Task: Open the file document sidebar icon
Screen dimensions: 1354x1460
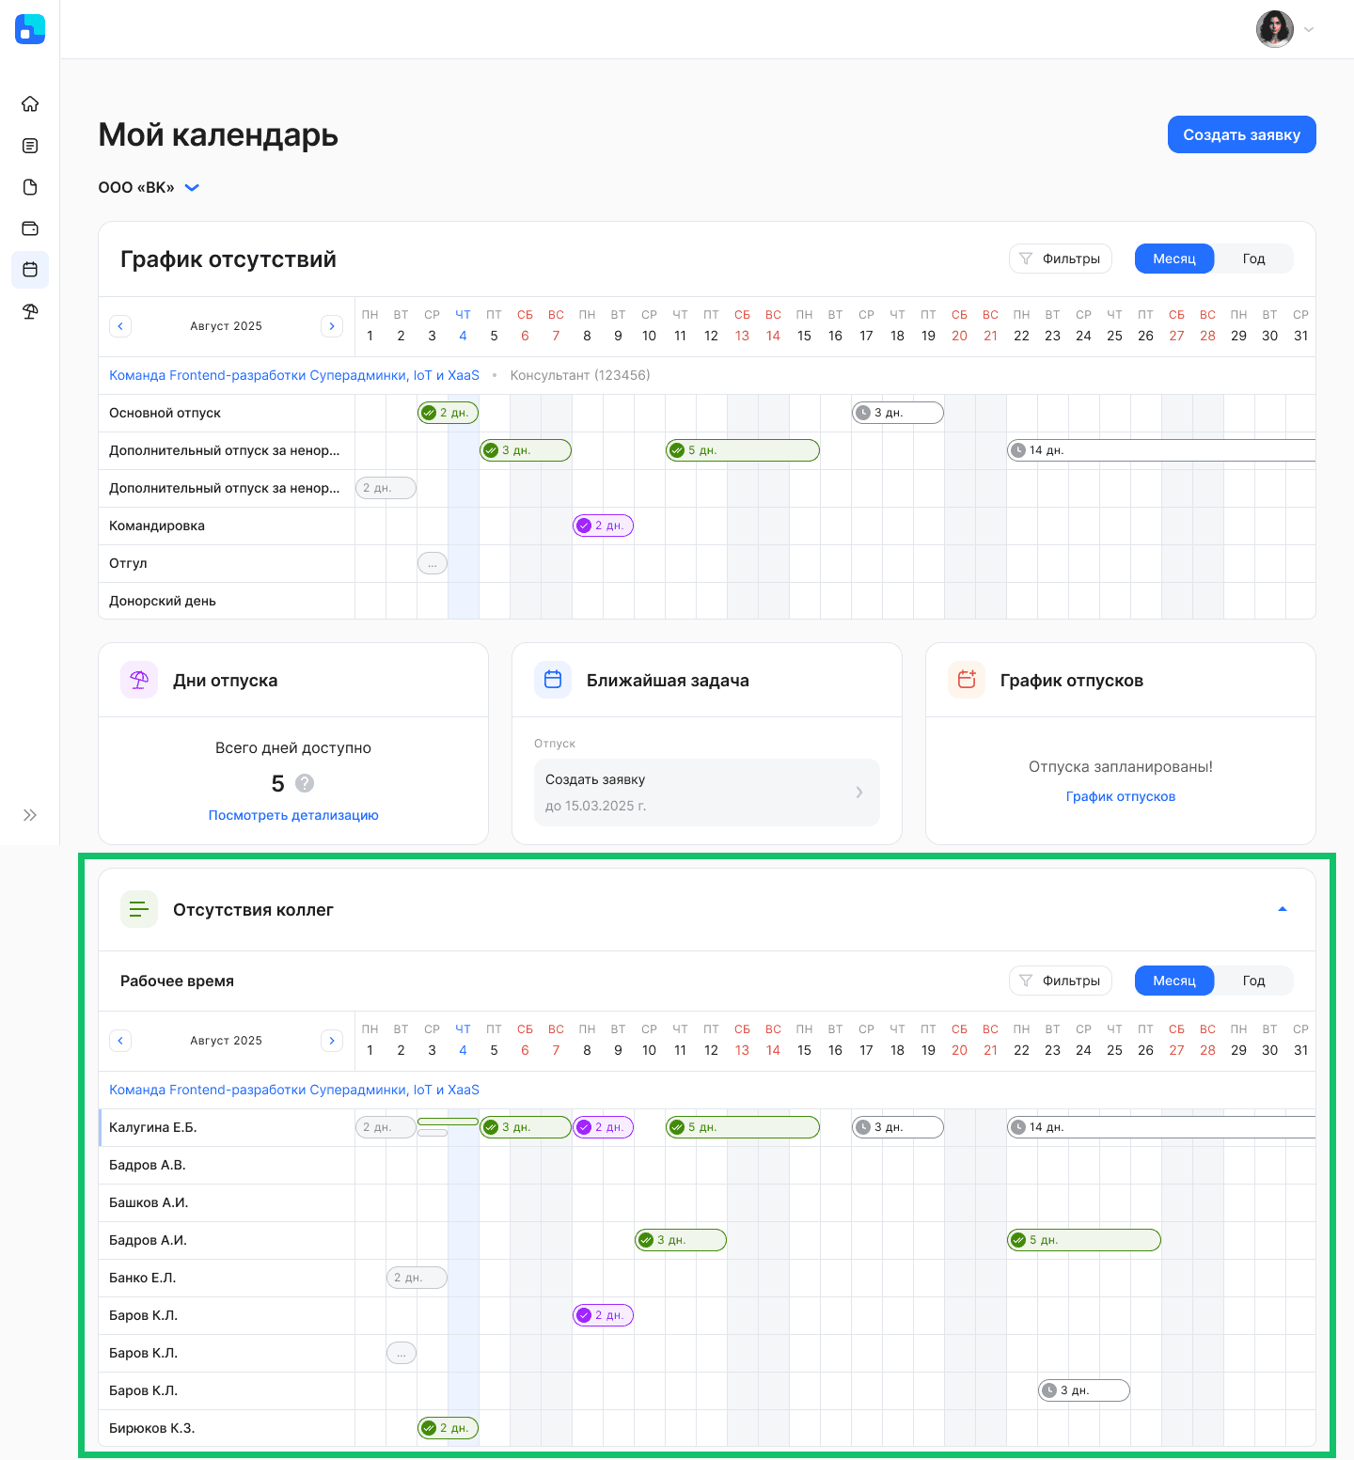Action: click(x=30, y=187)
